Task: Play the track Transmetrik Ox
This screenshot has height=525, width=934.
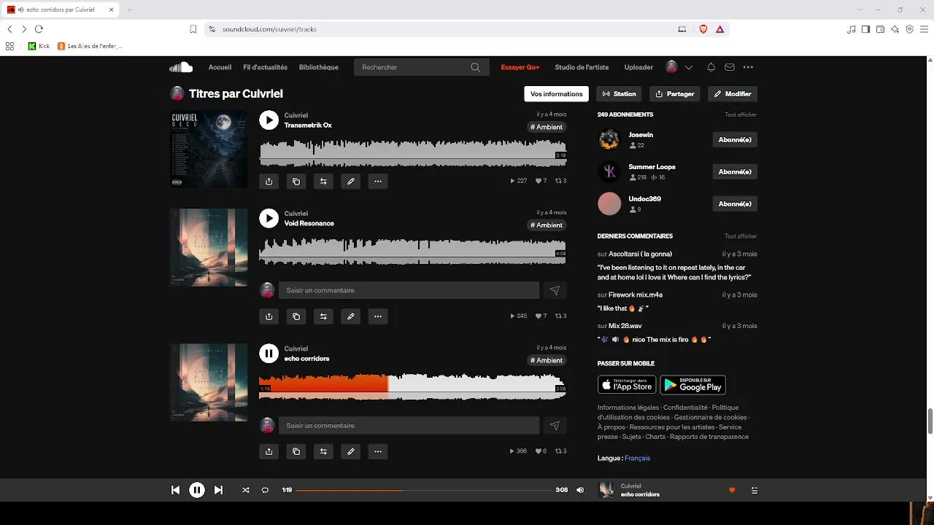Action: coord(269,120)
